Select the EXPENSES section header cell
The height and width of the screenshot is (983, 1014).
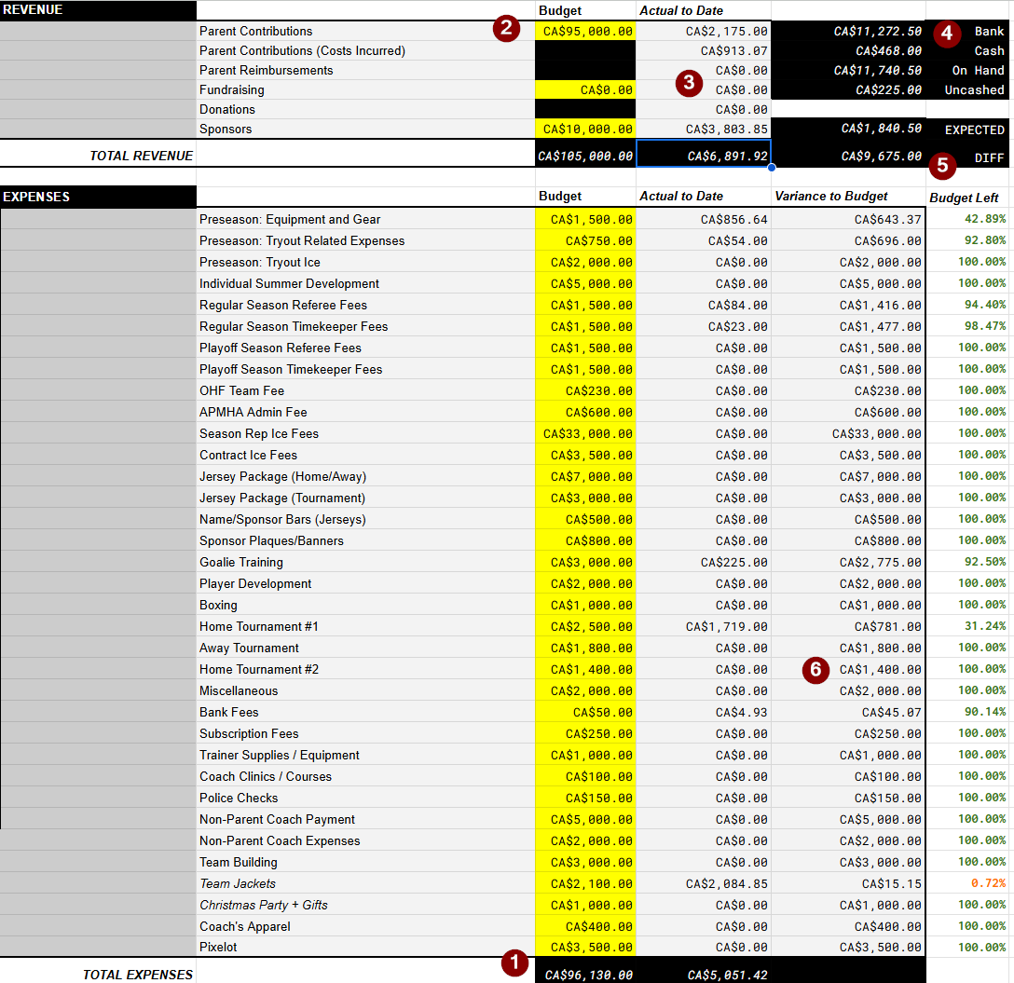98,197
